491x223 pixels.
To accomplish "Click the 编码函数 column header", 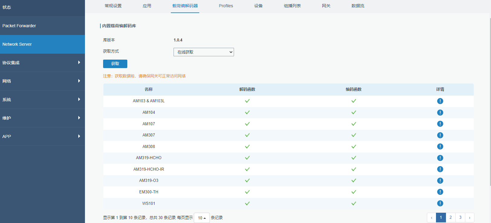I will click(354, 89).
